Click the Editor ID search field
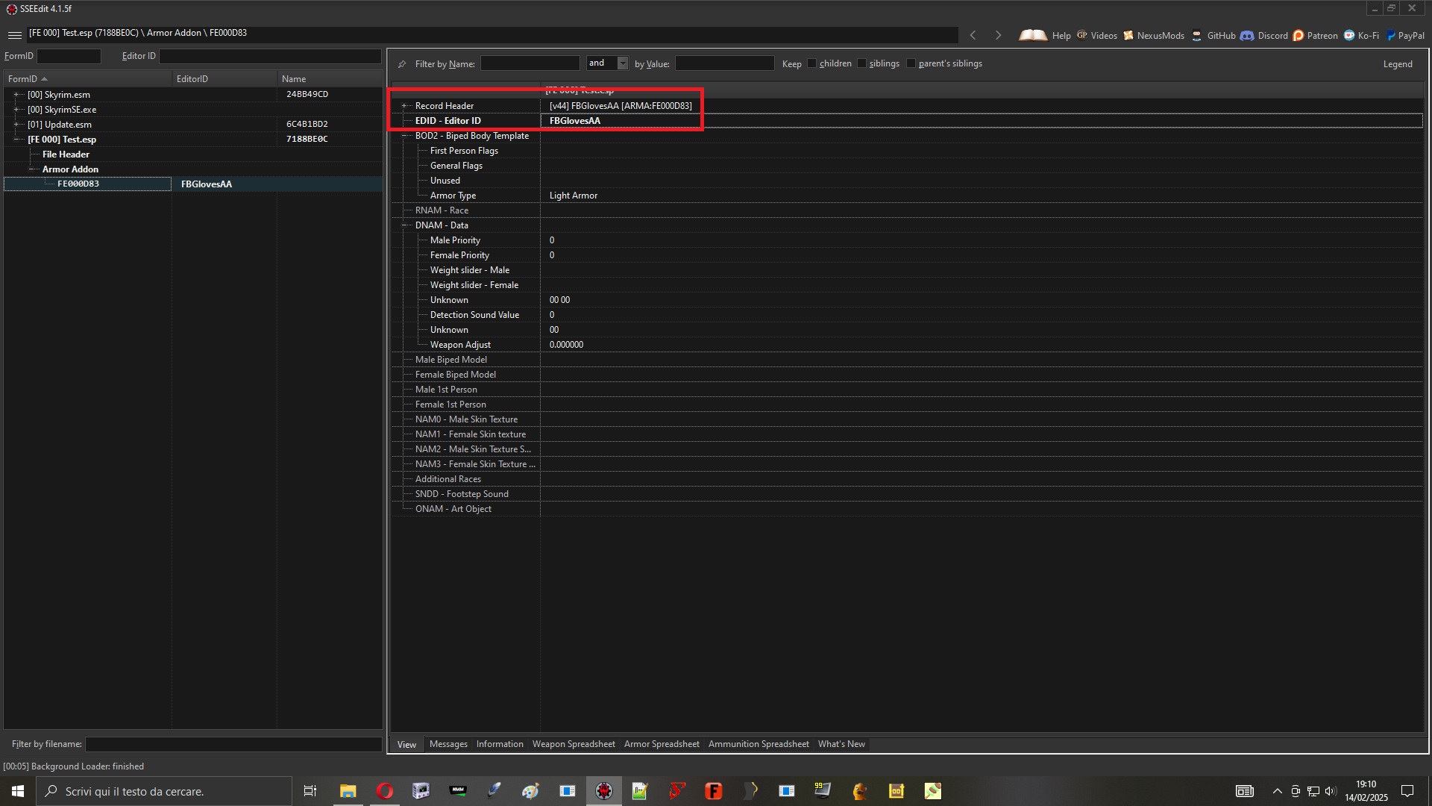This screenshot has height=806, width=1432. click(x=270, y=56)
